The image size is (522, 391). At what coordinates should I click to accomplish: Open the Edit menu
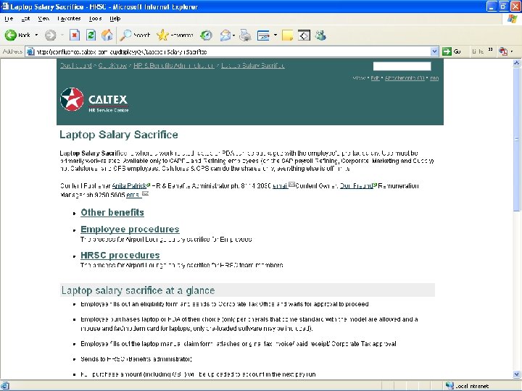25,19
